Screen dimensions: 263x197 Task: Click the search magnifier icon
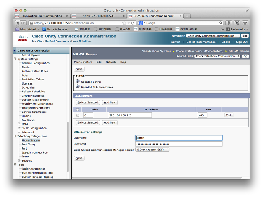[x=220, y=23]
